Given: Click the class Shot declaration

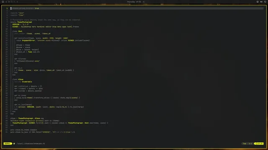Looking at the screenshot, I should pos(17,31).
